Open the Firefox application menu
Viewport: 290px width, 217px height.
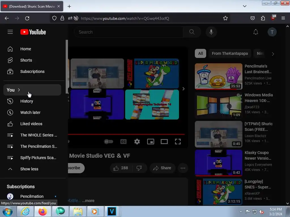tap(283, 18)
